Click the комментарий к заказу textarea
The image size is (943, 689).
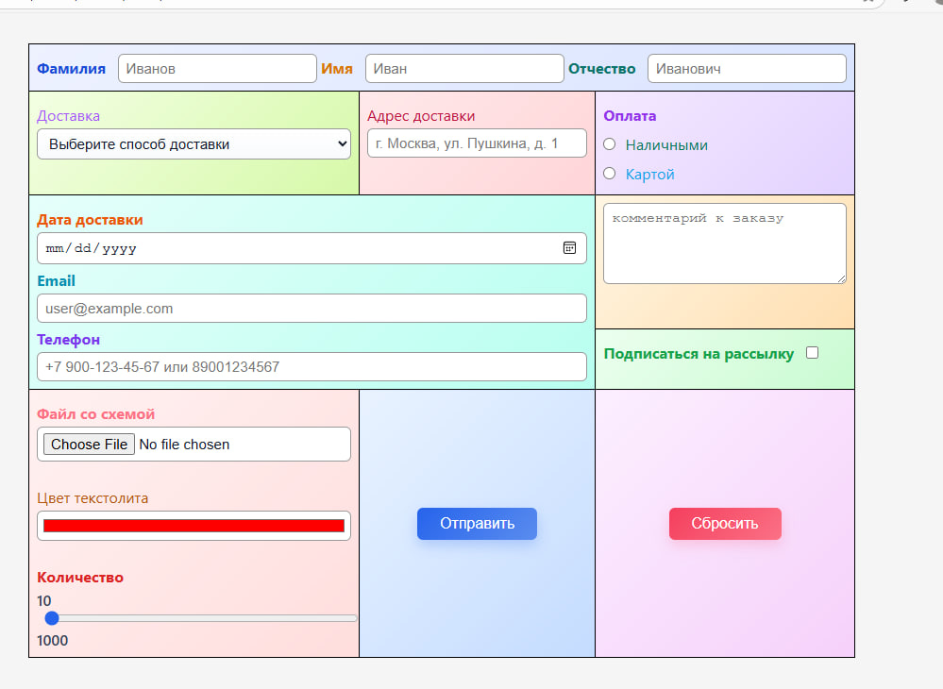(x=725, y=244)
